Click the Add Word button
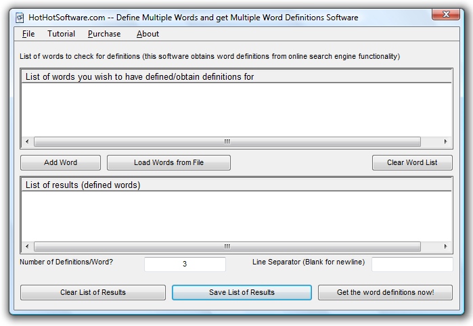 point(60,162)
